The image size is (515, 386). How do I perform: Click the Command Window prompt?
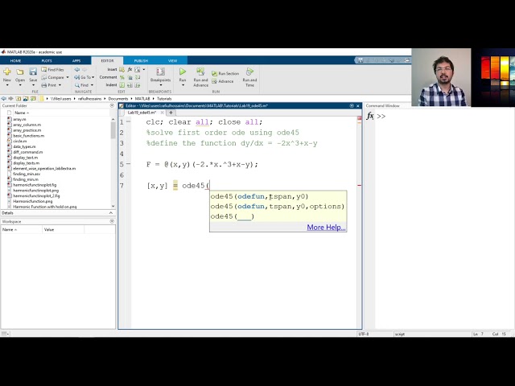tap(381, 116)
